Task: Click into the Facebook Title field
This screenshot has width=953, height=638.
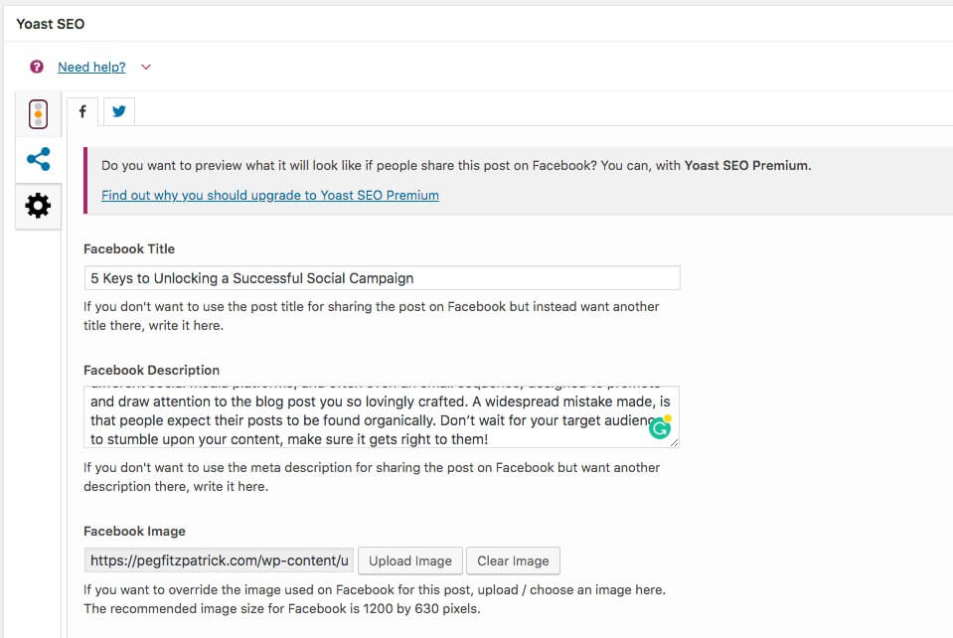Action: coord(383,277)
